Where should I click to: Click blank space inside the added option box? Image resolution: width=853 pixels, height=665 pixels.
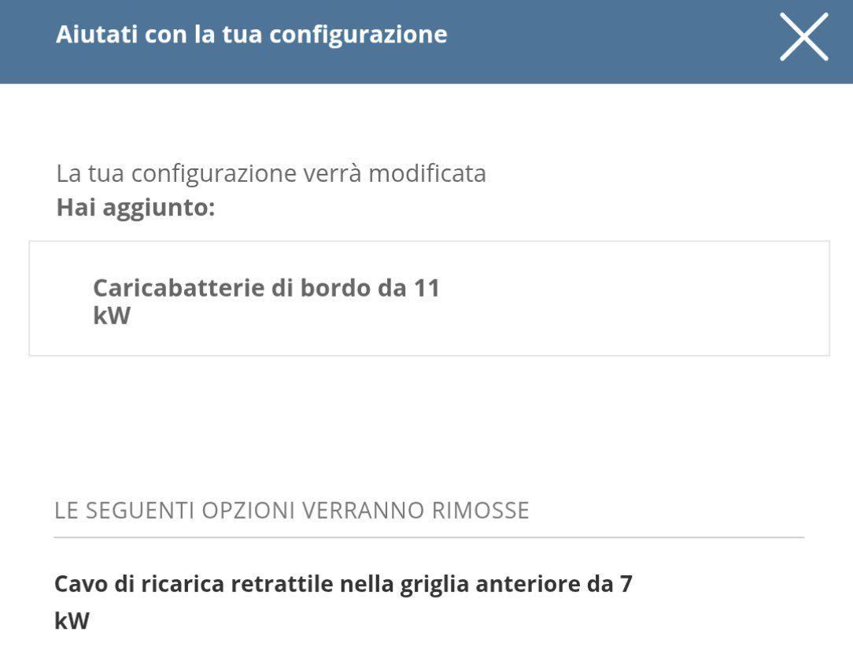click(x=630, y=299)
